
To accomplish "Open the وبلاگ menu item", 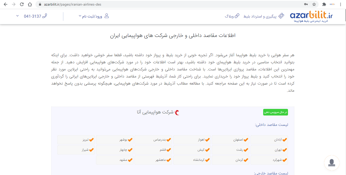I will pos(229,16).
